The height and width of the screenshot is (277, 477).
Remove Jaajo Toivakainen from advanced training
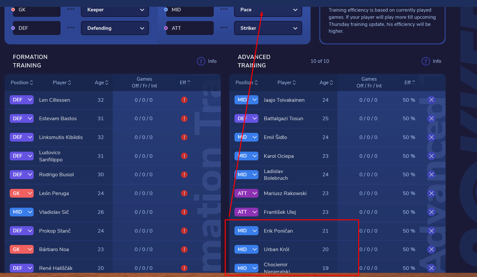(431, 100)
